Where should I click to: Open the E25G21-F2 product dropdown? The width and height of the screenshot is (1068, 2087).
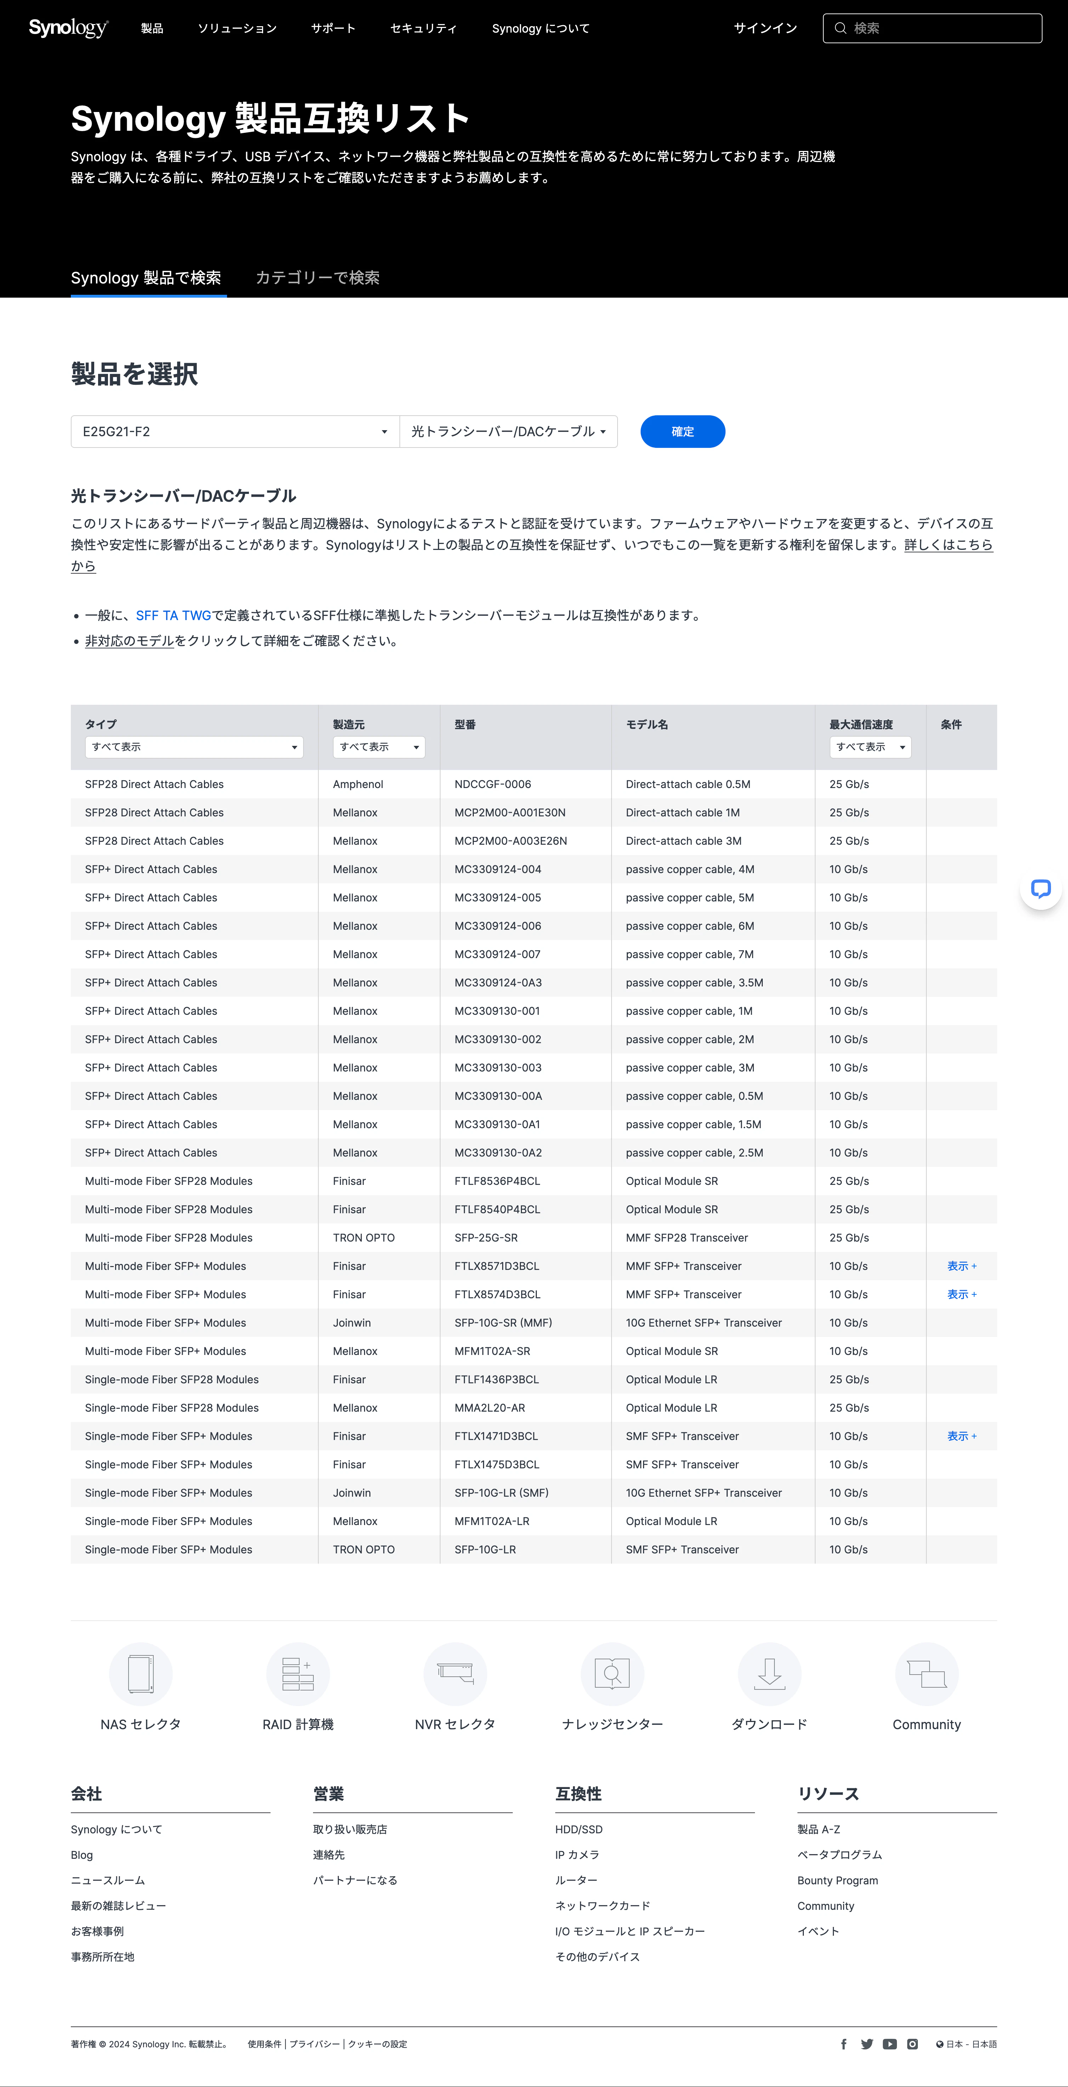point(234,431)
